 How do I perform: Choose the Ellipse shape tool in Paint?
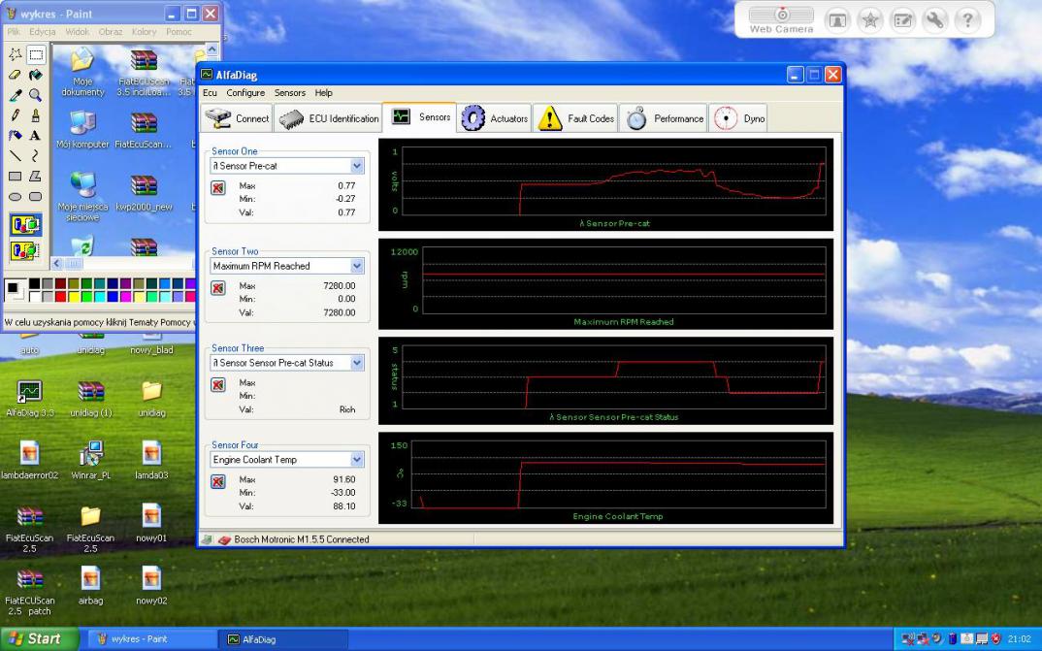[x=15, y=197]
